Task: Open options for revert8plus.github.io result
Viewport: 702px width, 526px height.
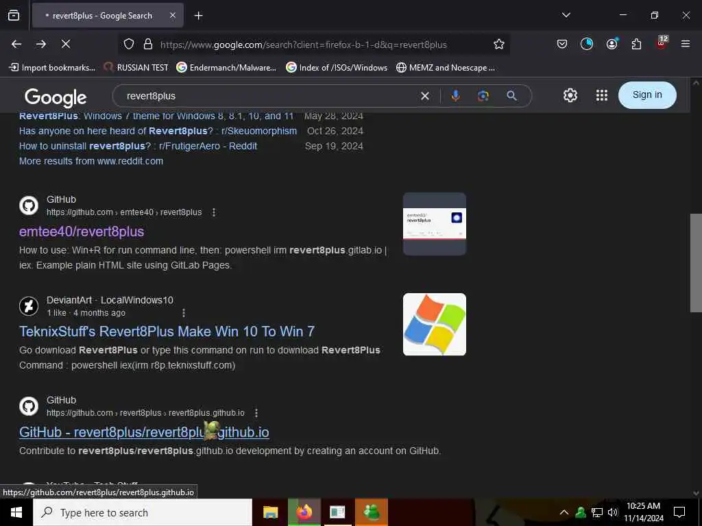Action: tap(256, 413)
